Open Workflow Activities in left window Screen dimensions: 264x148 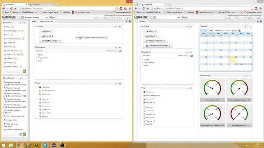(x=51, y=41)
